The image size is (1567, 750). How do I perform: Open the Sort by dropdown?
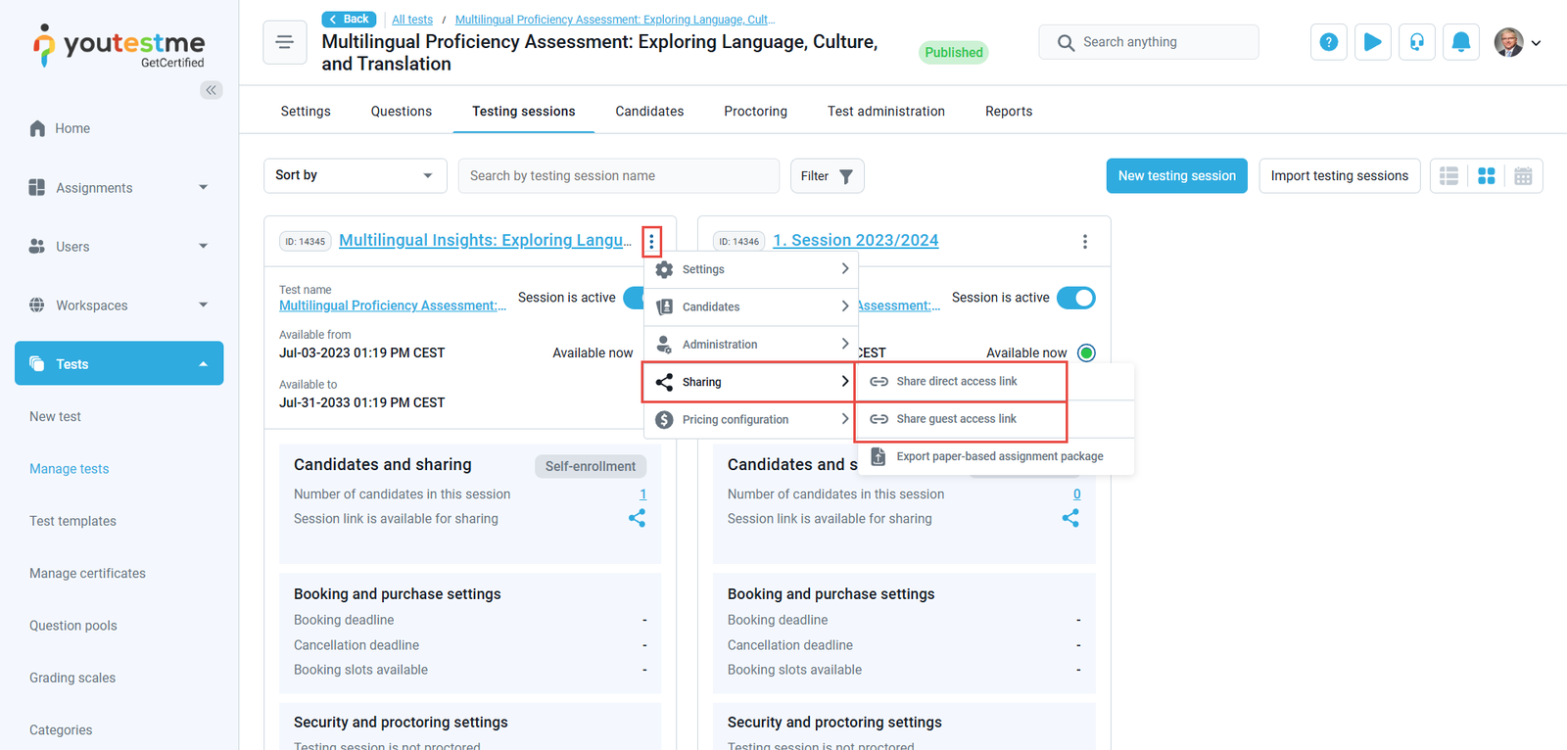355,176
